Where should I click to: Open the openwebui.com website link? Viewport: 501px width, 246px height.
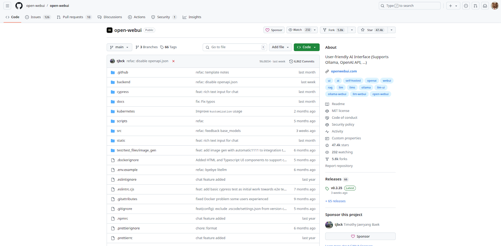(x=344, y=71)
